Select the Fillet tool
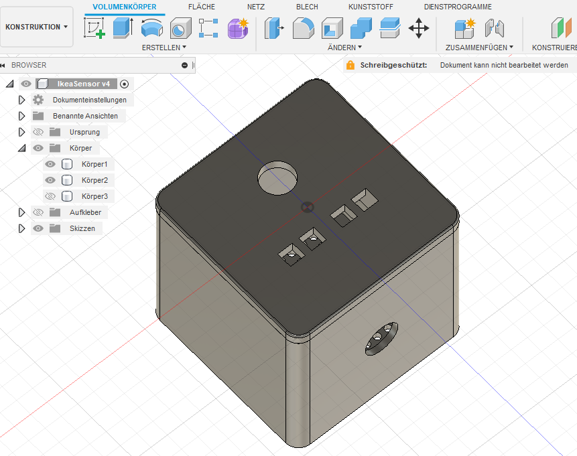Image resolution: width=577 pixels, height=456 pixels. [303, 28]
